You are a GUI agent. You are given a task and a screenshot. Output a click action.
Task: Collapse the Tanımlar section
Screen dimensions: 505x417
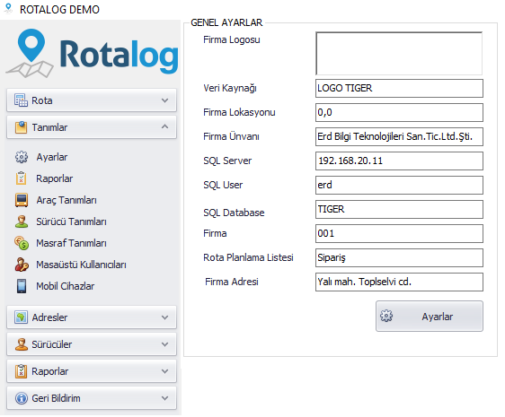(x=92, y=127)
